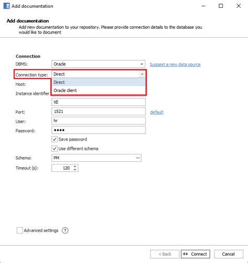Click the User field with hr

[x=98, y=120]
